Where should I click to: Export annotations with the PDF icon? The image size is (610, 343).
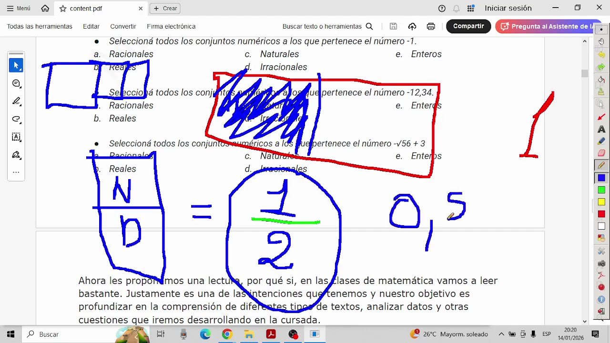[x=601, y=275]
